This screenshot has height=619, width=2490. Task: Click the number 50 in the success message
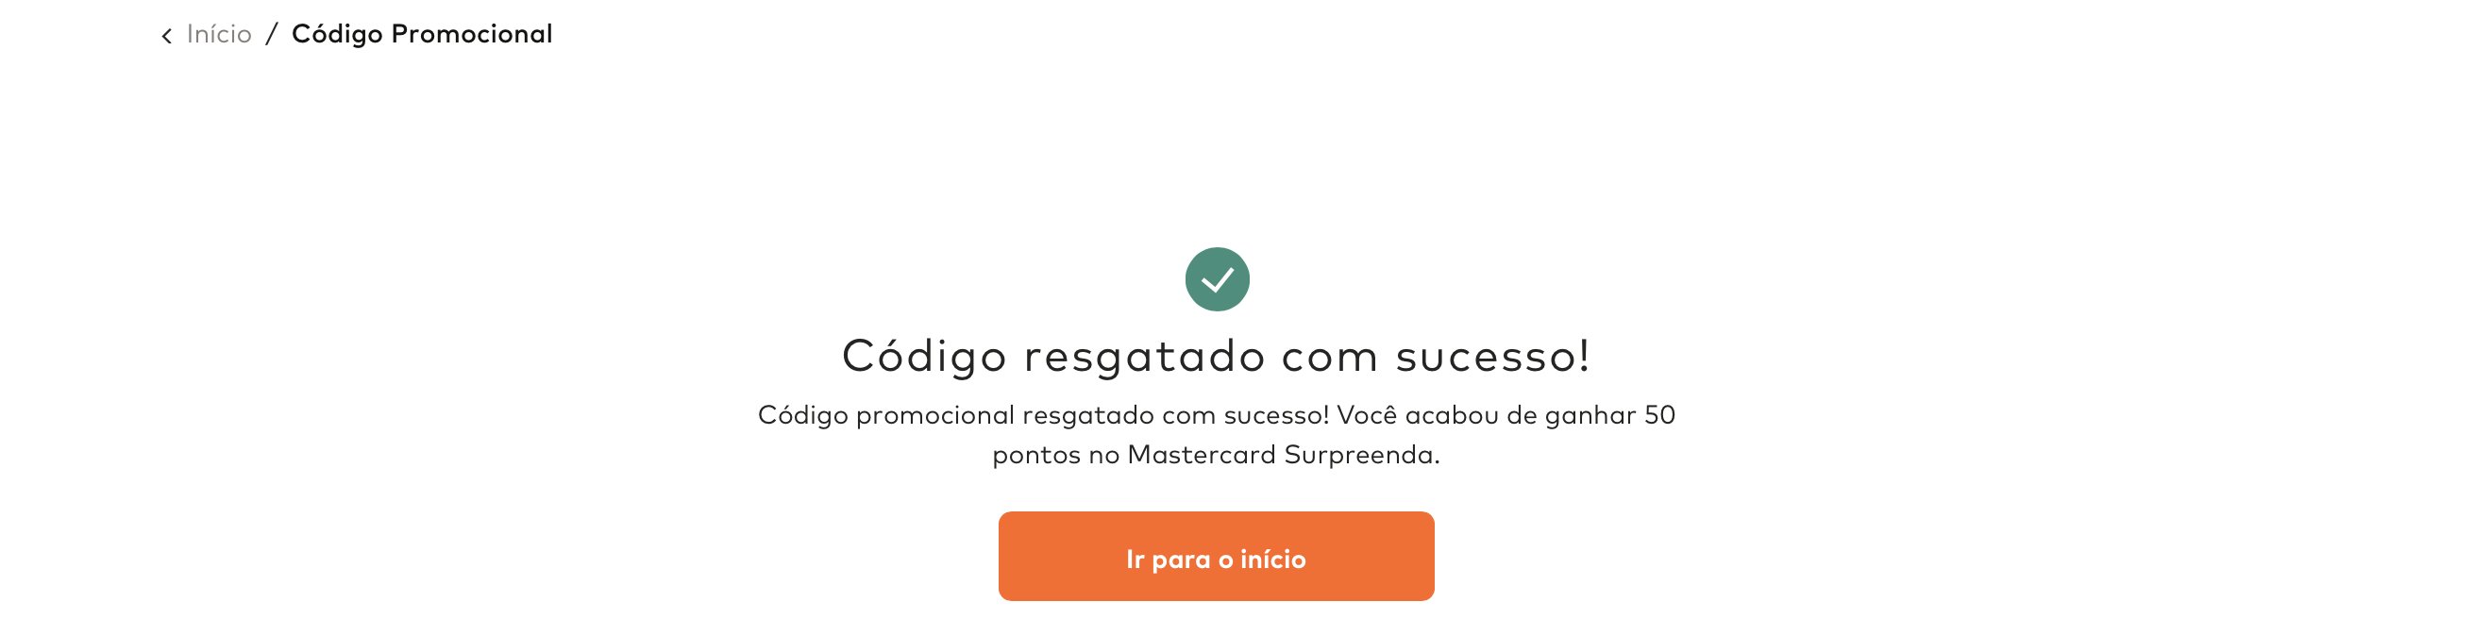click(1659, 415)
